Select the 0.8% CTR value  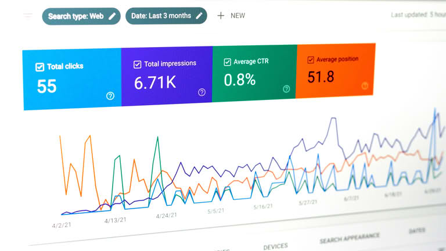[x=239, y=80]
